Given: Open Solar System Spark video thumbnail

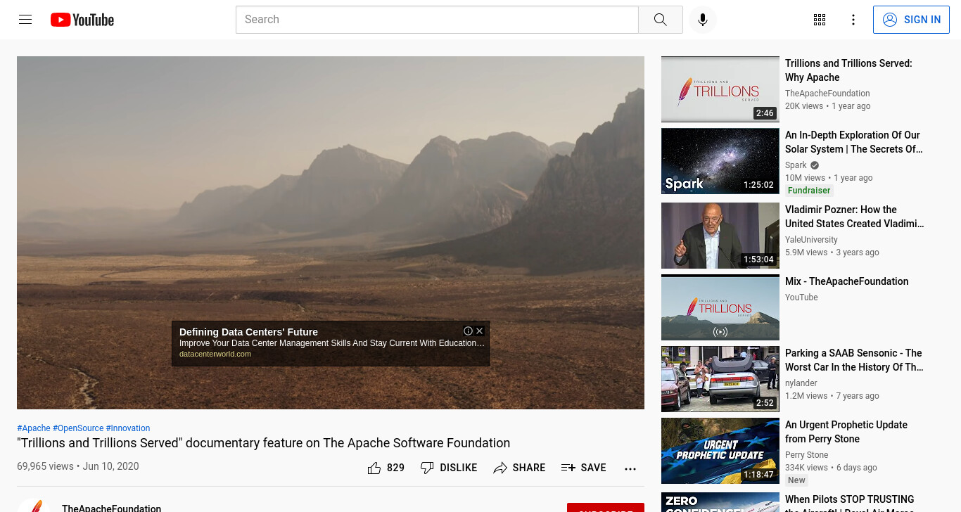Looking at the screenshot, I should click(x=720, y=161).
